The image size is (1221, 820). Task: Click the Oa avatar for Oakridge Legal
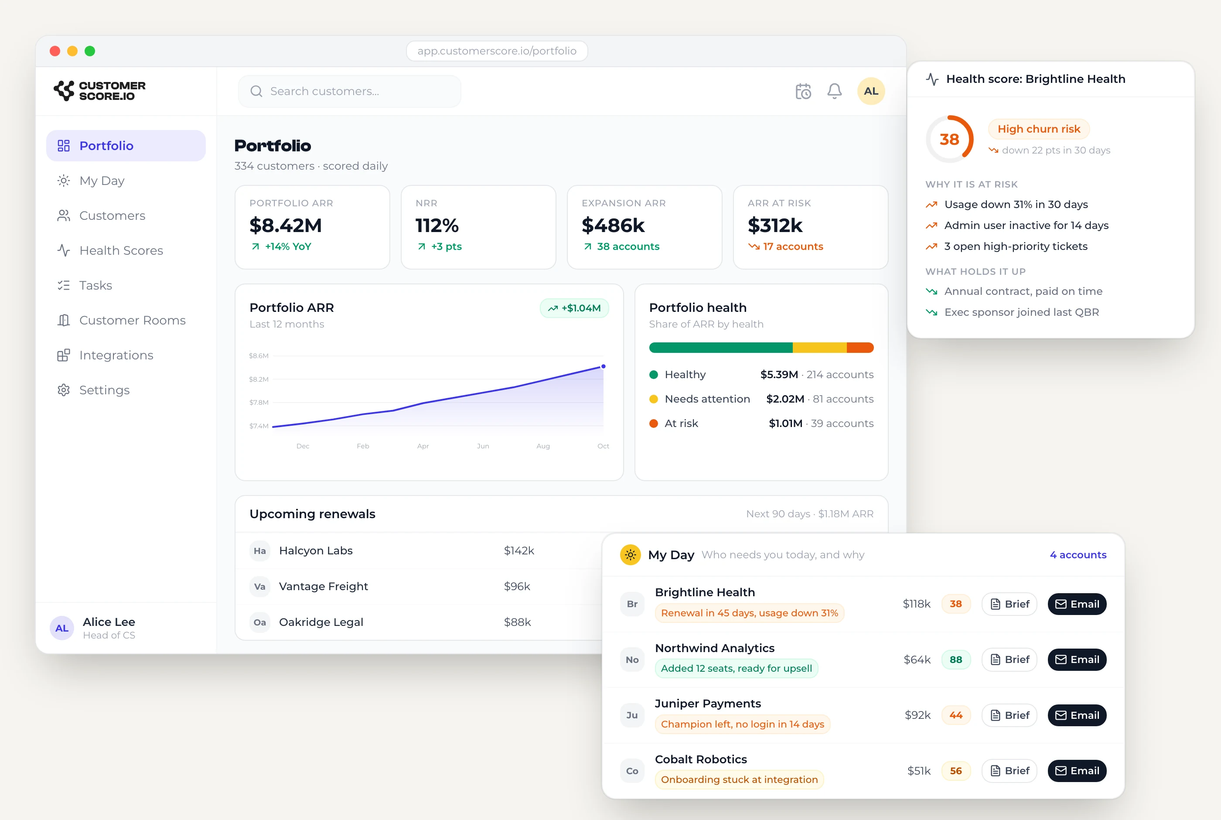point(260,622)
